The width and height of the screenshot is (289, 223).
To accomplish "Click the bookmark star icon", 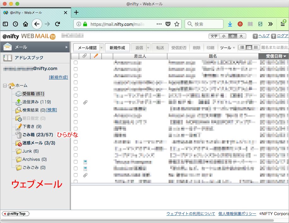I will point(177,24).
